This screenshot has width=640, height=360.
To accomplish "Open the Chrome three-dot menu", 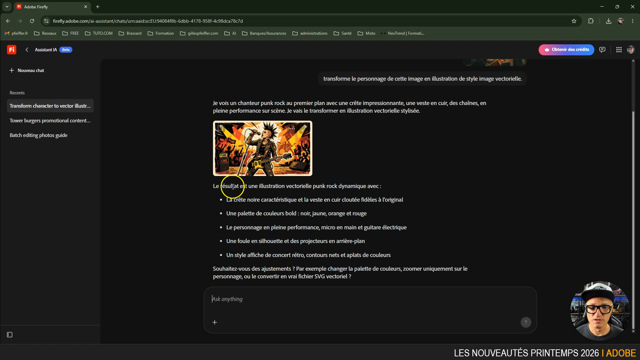I will [x=633, y=21].
